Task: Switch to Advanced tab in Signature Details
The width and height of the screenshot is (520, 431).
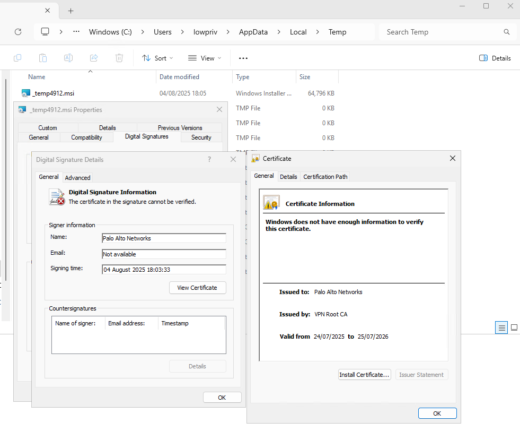Action: pyautogui.click(x=77, y=178)
